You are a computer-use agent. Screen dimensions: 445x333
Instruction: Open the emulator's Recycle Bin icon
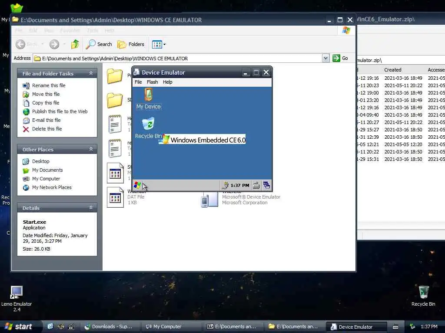click(x=148, y=128)
